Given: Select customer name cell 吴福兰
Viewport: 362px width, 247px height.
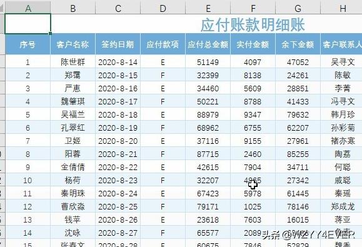Looking at the screenshot, I should pyautogui.click(x=73, y=114).
